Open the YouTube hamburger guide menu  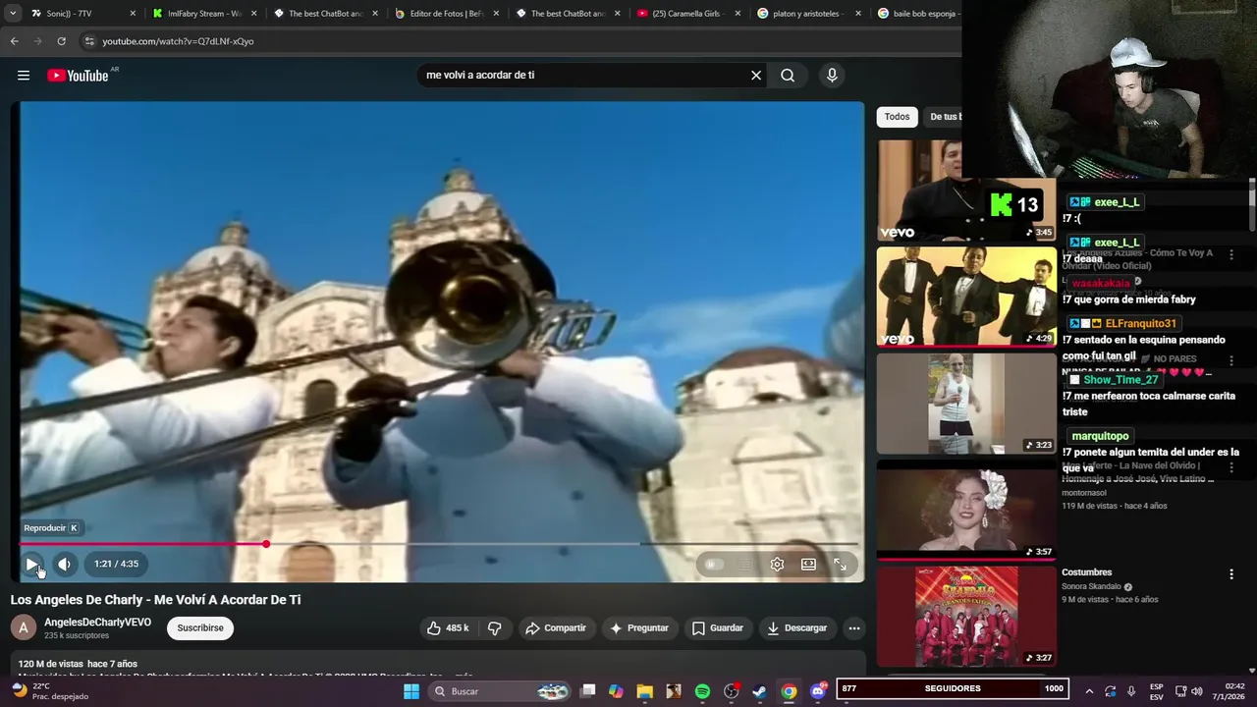click(24, 76)
